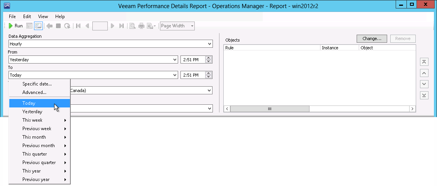Click the Objects list scroll right arrow
This screenshot has height=186, width=437.
pos(412,109)
